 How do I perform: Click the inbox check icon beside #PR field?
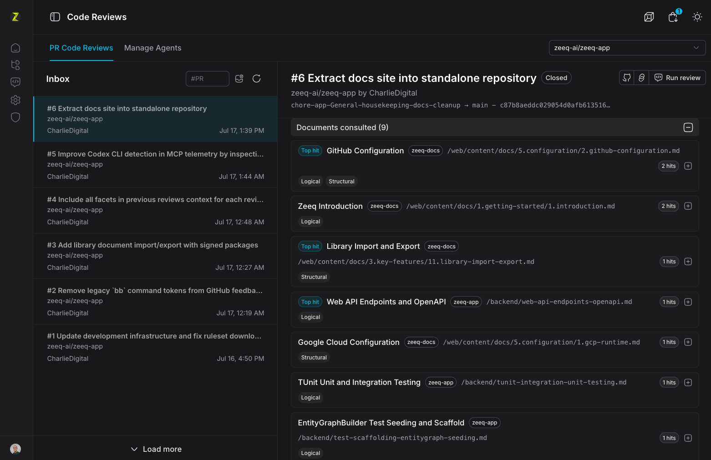click(239, 79)
